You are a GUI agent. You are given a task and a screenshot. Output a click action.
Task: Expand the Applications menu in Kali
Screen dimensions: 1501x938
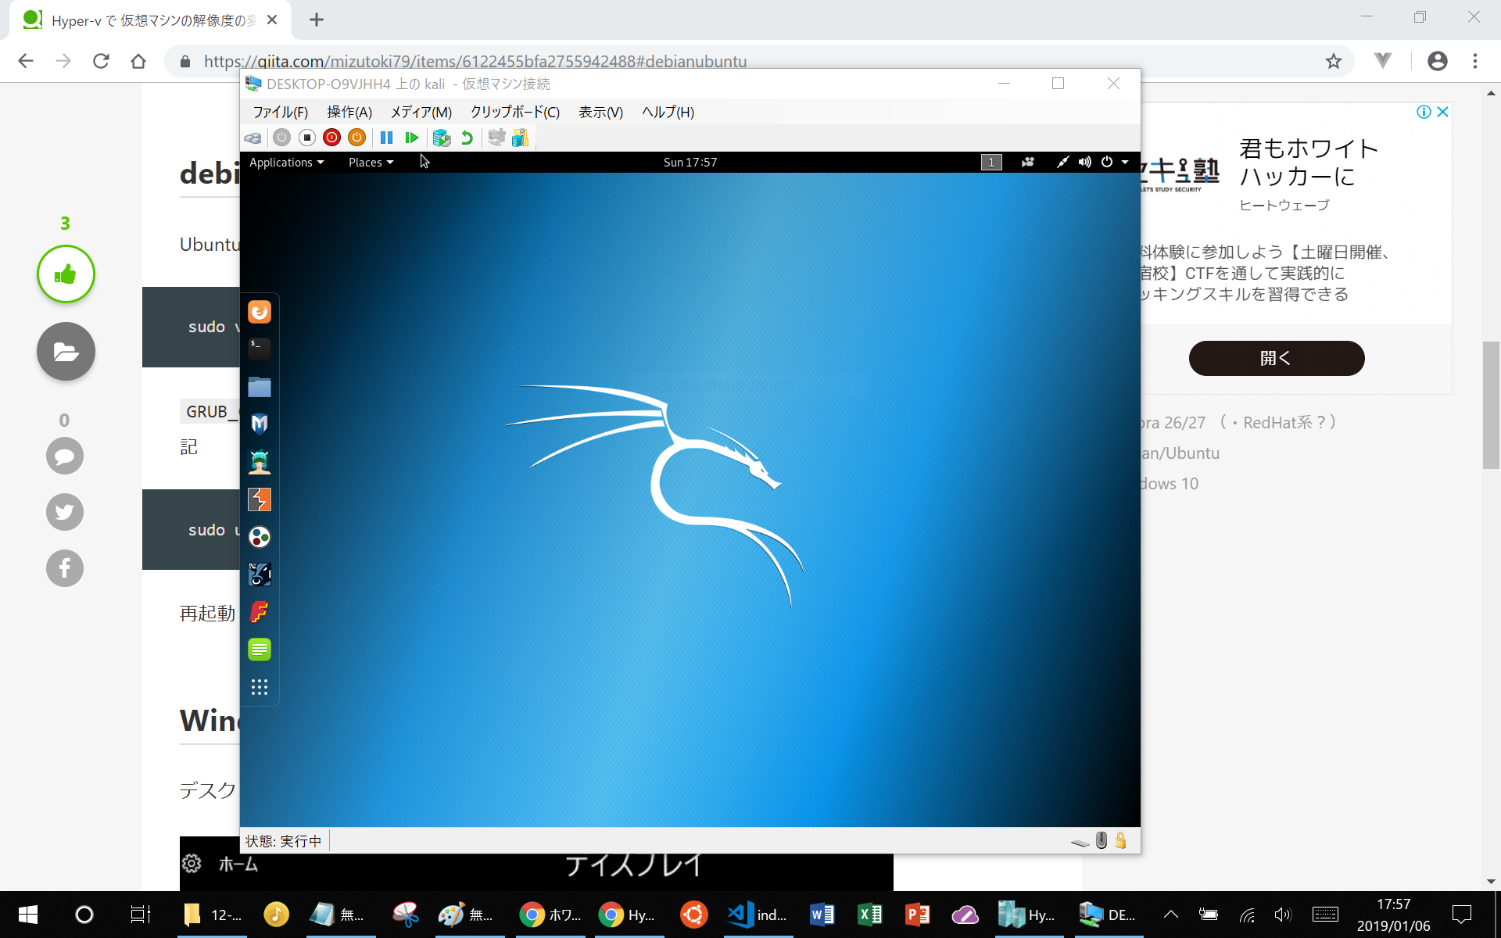286,163
